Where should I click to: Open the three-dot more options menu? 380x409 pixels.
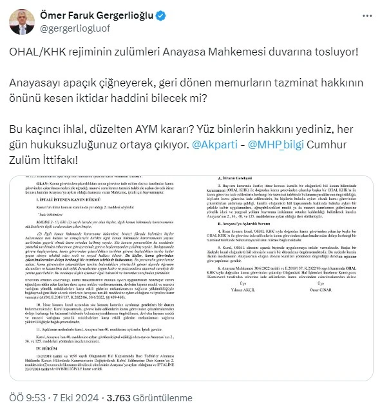coord(367,15)
